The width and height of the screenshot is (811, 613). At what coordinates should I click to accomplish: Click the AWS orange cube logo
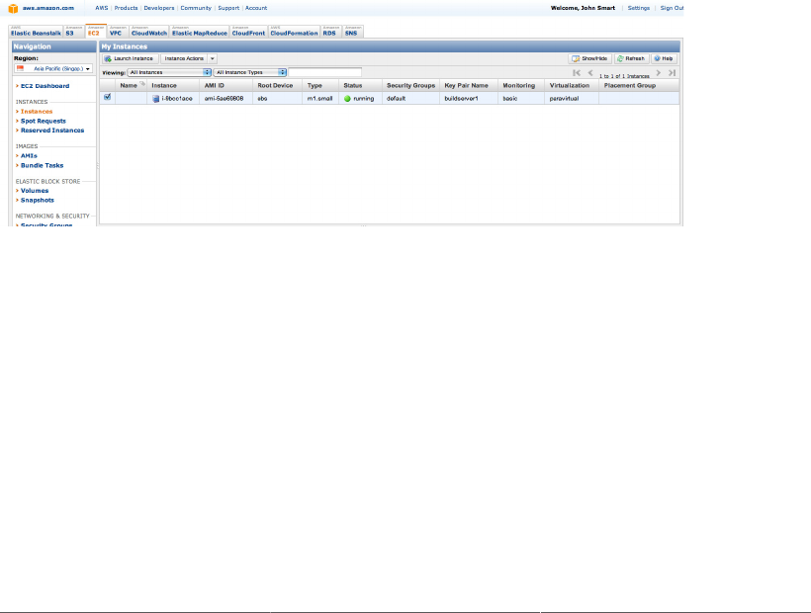(x=13, y=8)
